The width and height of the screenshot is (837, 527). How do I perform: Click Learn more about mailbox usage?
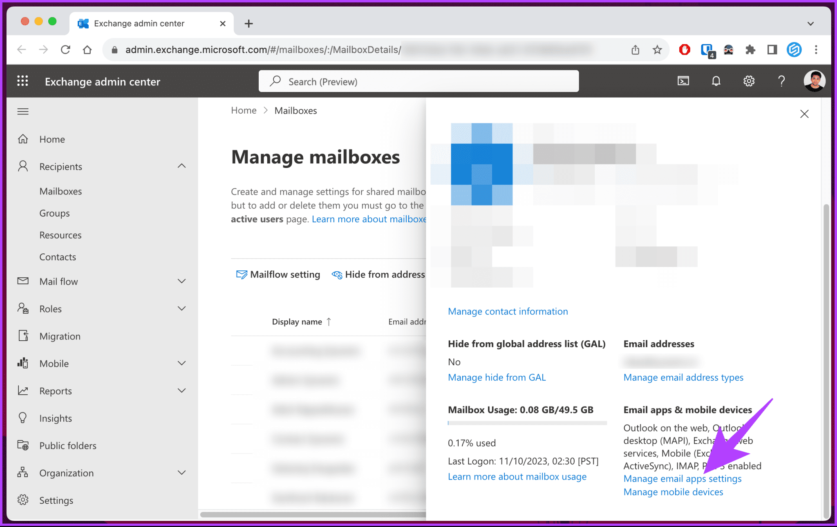(517, 476)
